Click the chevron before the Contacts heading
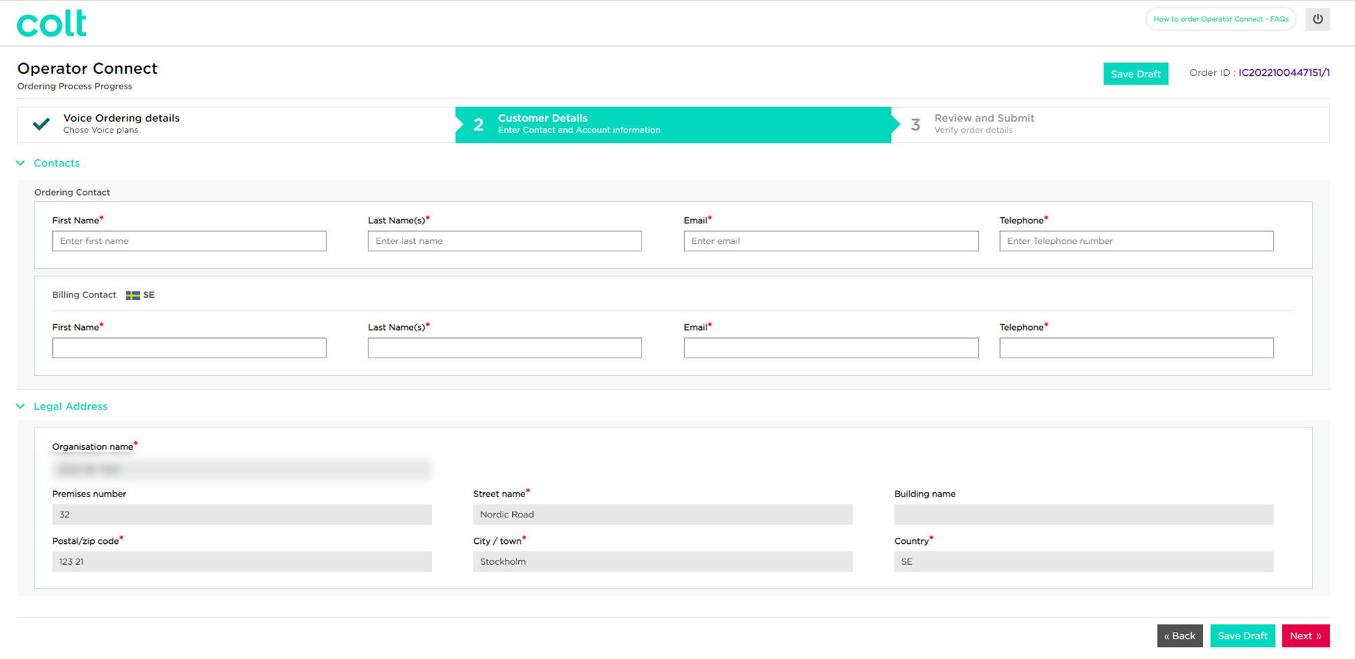The height and width of the screenshot is (659, 1355). click(x=20, y=163)
